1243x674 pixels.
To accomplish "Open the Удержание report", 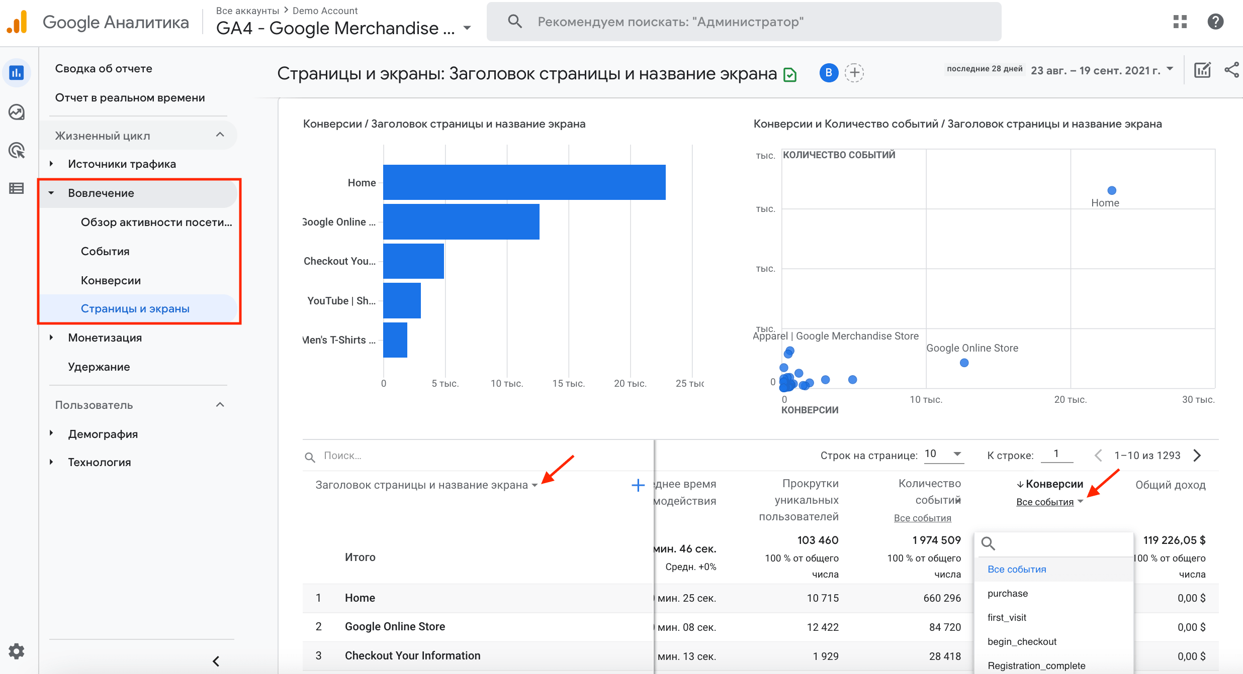I will tap(99, 367).
